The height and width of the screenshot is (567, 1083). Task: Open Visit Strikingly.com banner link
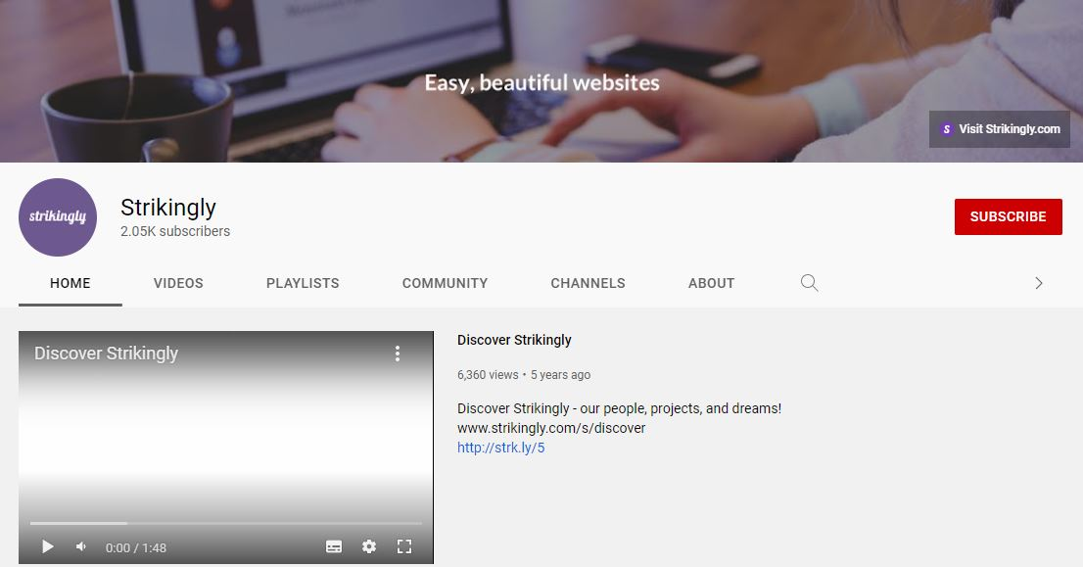999,129
